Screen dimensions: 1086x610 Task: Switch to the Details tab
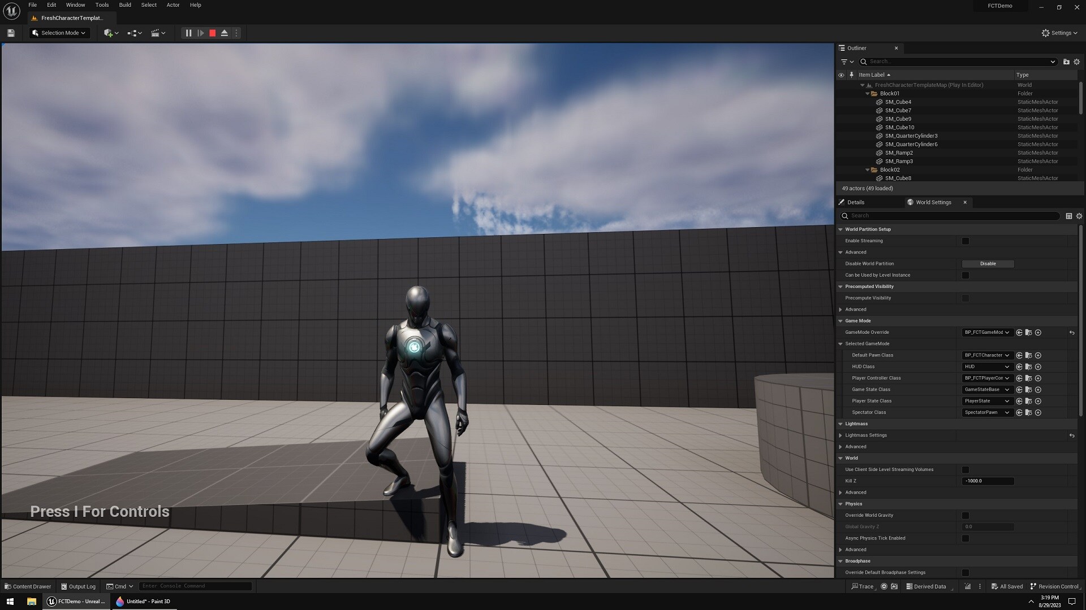(855, 202)
